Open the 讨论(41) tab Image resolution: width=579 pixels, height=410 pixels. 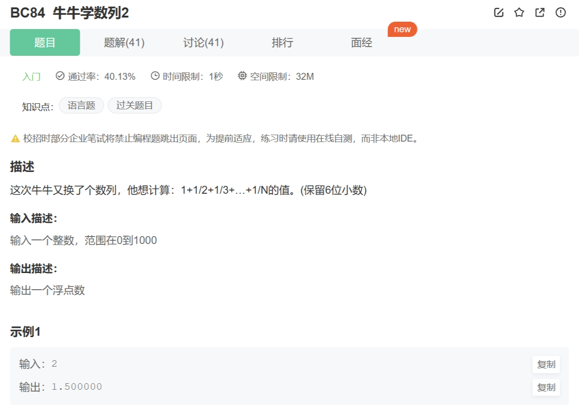click(x=203, y=42)
